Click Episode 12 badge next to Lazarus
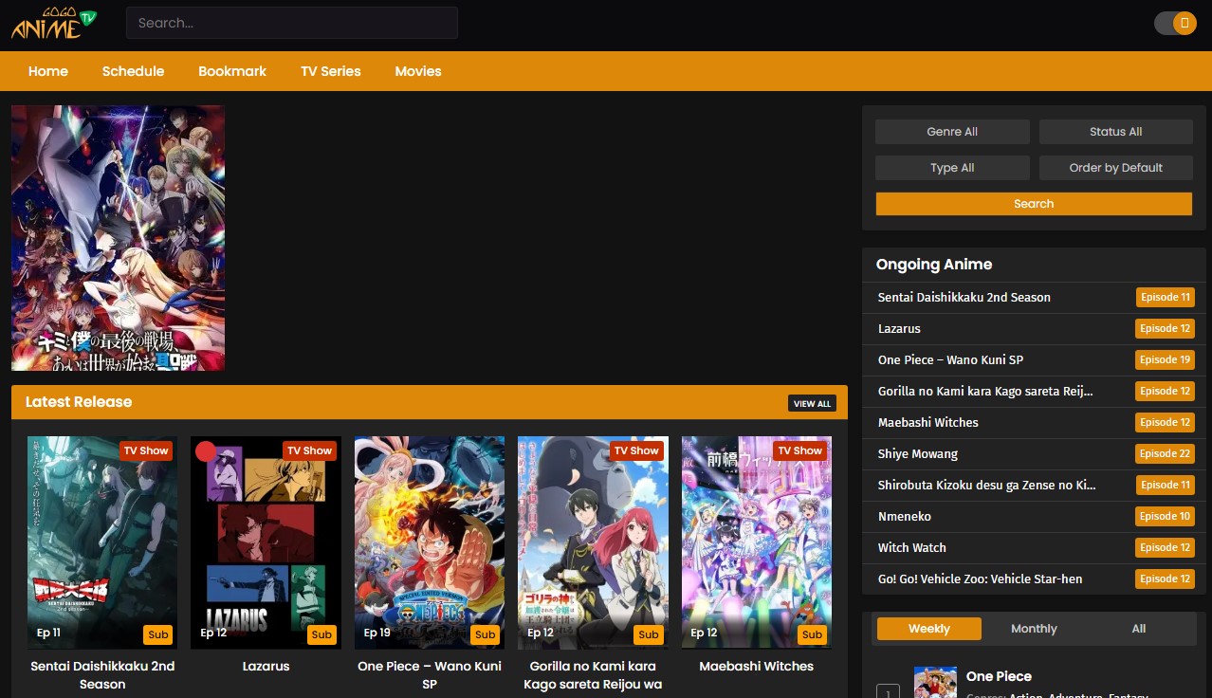The width and height of the screenshot is (1212, 698). (x=1166, y=328)
